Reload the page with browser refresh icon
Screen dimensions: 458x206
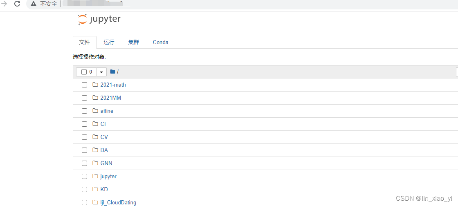(17, 4)
